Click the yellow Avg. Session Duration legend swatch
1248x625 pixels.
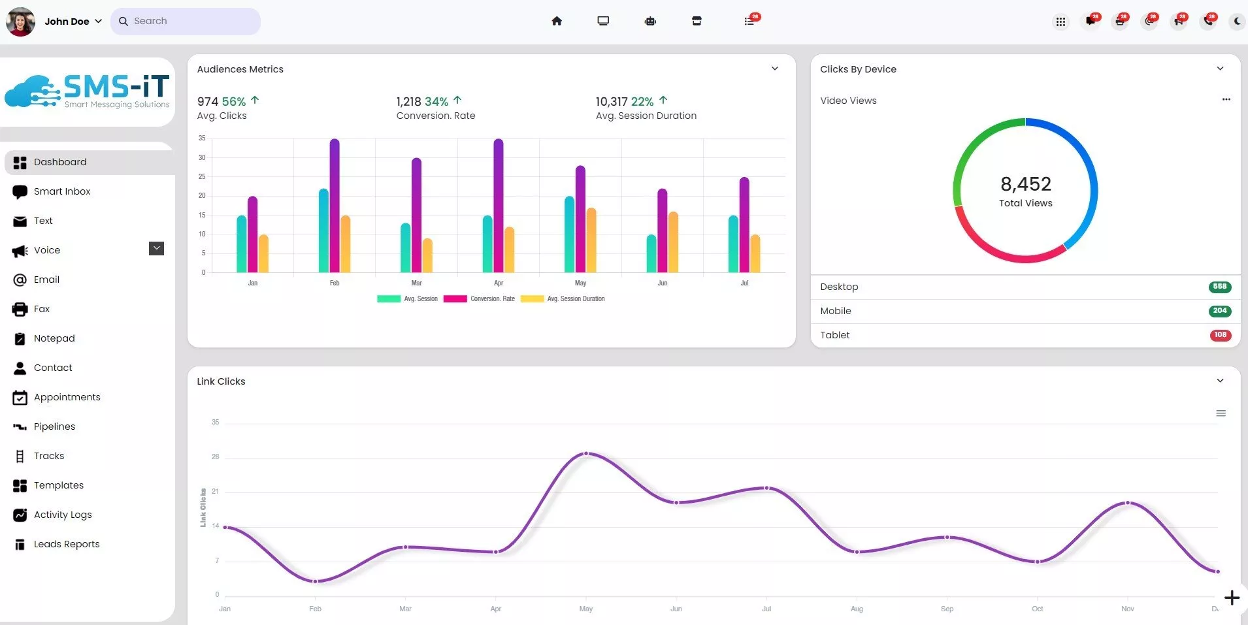tap(532, 299)
